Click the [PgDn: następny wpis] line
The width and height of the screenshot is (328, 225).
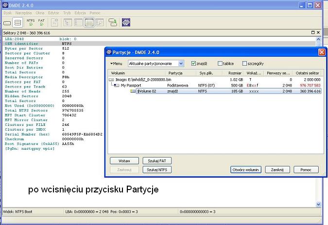point(30,149)
